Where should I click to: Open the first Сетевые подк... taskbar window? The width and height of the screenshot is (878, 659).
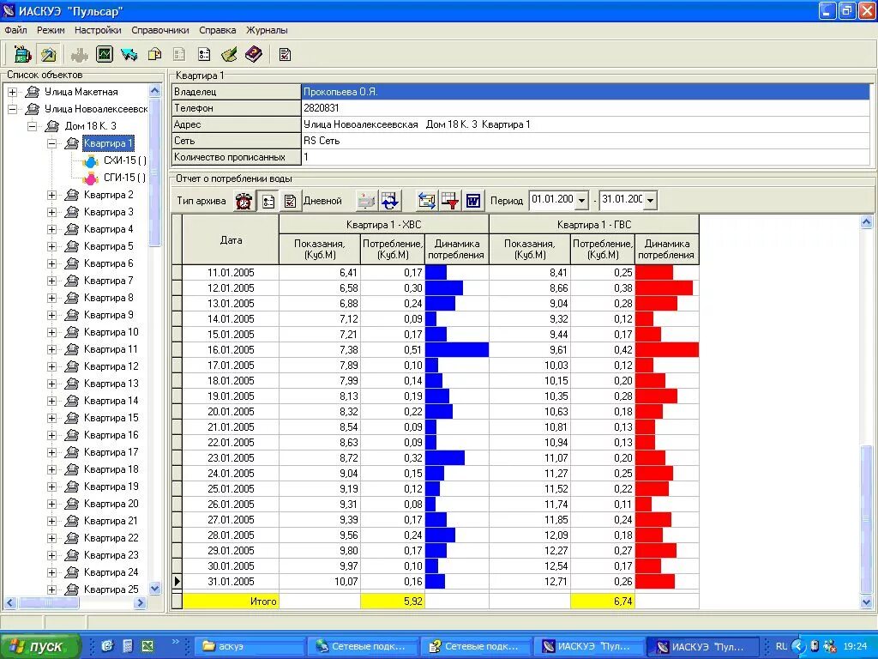coord(363,646)
